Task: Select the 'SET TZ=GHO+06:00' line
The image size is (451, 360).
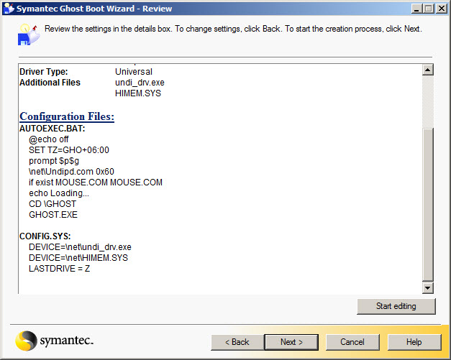Action: tap(69, 150)
